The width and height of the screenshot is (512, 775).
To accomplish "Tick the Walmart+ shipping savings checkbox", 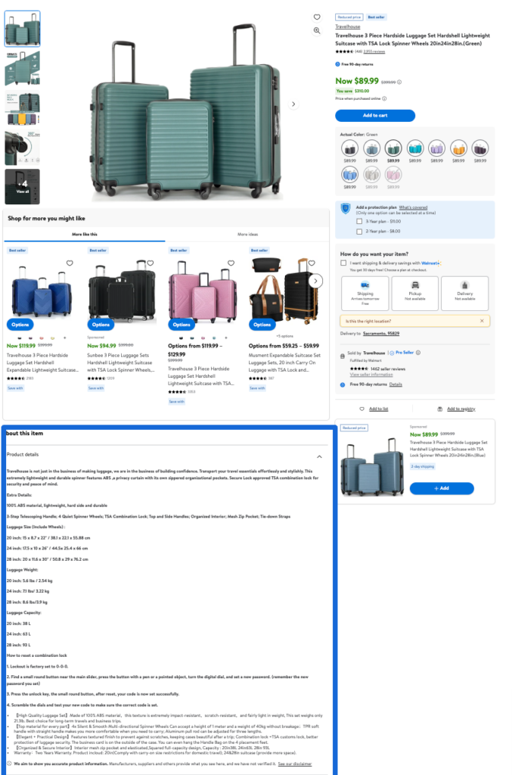I will pyautogui.click(x=343, y=263).
